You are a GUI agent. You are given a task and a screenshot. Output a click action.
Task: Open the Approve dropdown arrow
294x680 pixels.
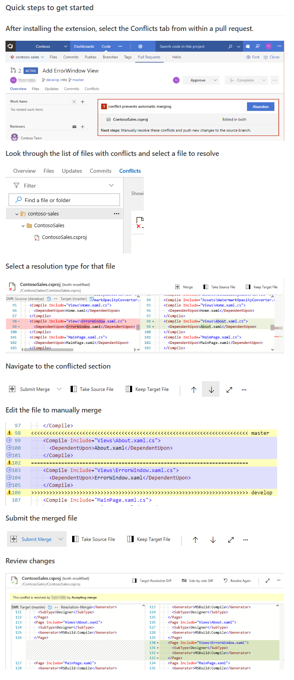pos(215,80)
